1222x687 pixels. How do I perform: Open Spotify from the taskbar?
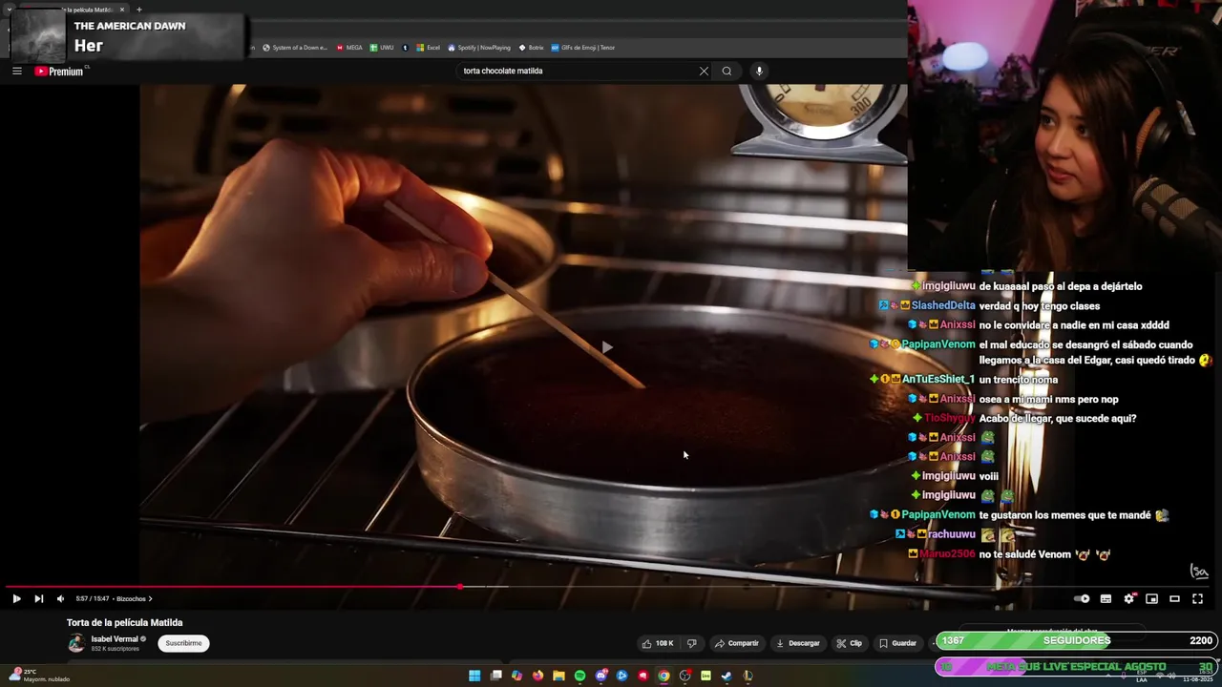[579, 676]
